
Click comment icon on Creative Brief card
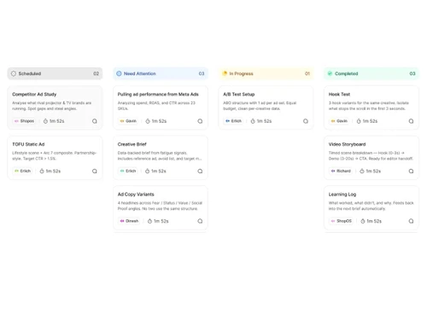tap(200, 172)
